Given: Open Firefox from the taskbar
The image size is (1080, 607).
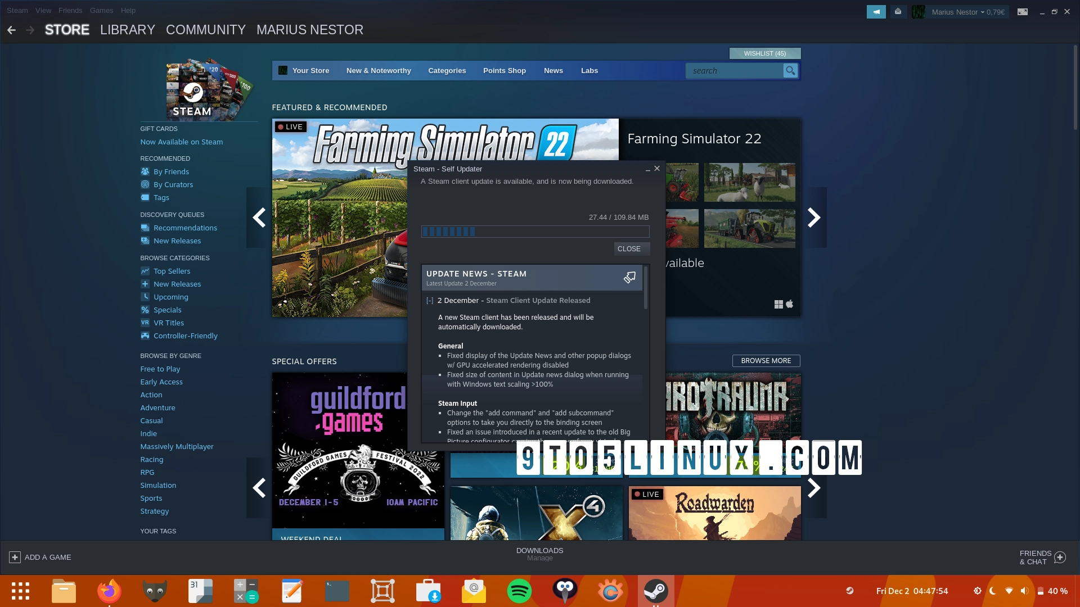Looking at the screenshot, I should point(109,591).
